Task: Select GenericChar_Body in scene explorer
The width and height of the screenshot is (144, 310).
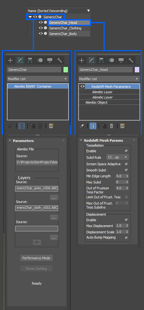Action: coord(63,34)
